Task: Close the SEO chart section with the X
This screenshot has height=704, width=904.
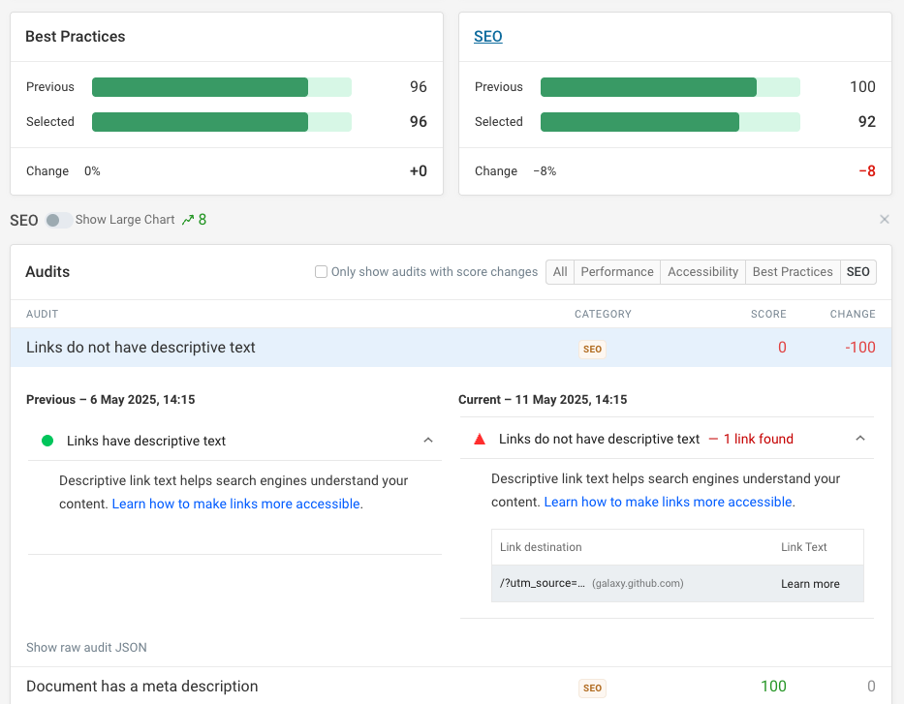Action: point(884,219)
